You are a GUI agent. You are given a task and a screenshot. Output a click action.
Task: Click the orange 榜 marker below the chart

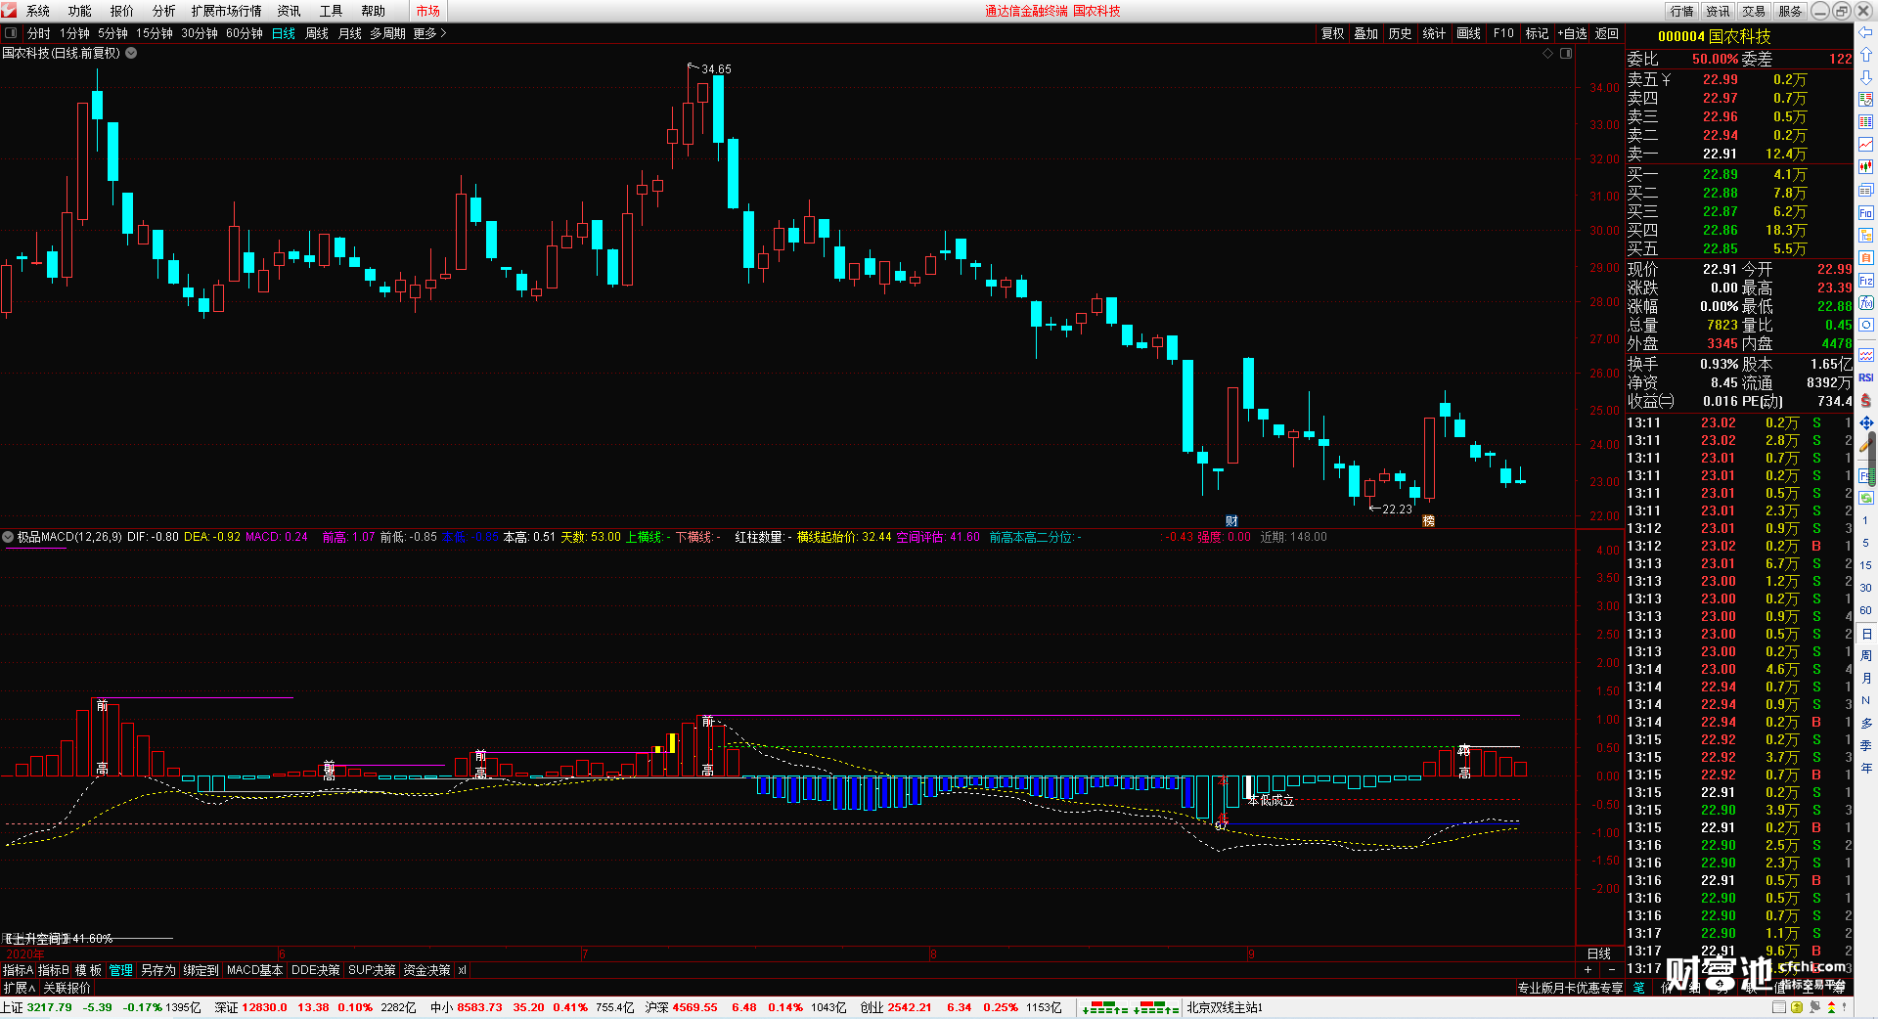pyautogui.click(x=1428, y=520)
